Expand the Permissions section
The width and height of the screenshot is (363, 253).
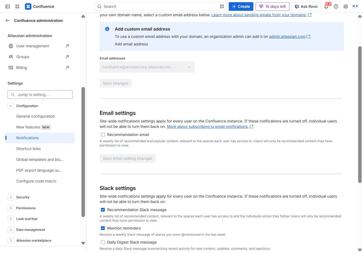(11, 208)
